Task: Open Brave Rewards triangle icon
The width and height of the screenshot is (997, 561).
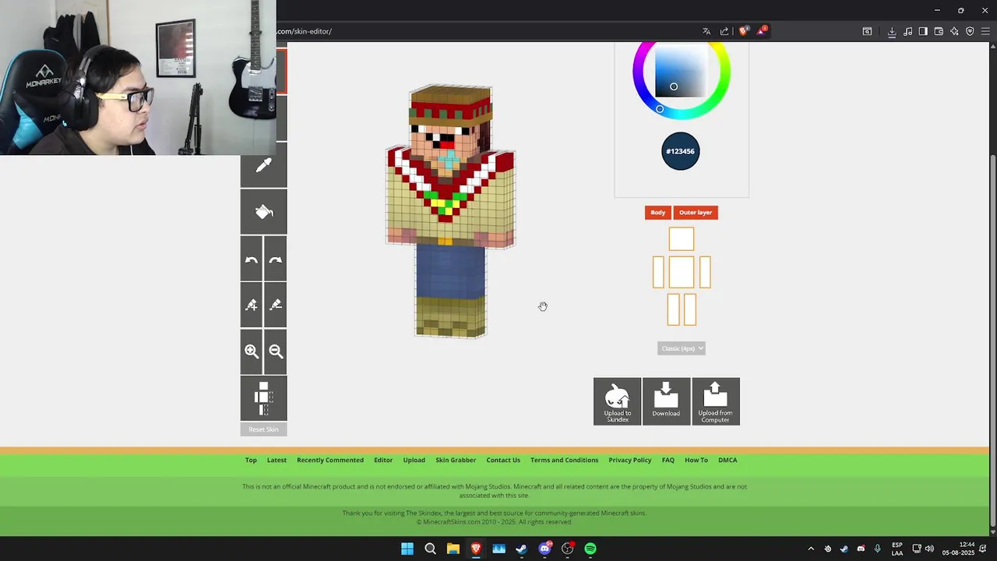Action: click(x=762, y=31)
